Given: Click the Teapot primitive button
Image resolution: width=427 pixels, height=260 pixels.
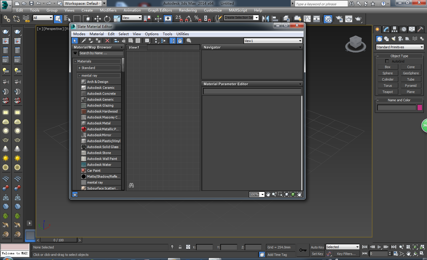Looking at the screenshot, I should [x=388, y=92].
